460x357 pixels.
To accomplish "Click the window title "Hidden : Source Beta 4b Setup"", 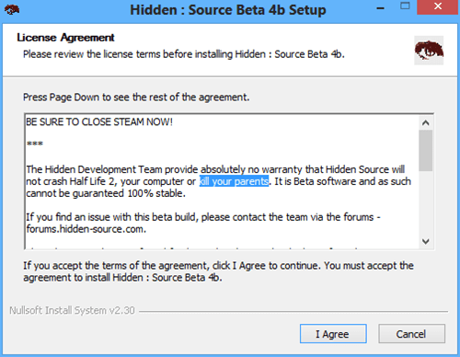I will click(x=228, y=9).
